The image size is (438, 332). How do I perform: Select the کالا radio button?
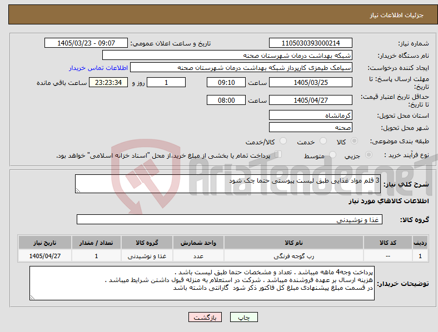click(x=354, y=141)
